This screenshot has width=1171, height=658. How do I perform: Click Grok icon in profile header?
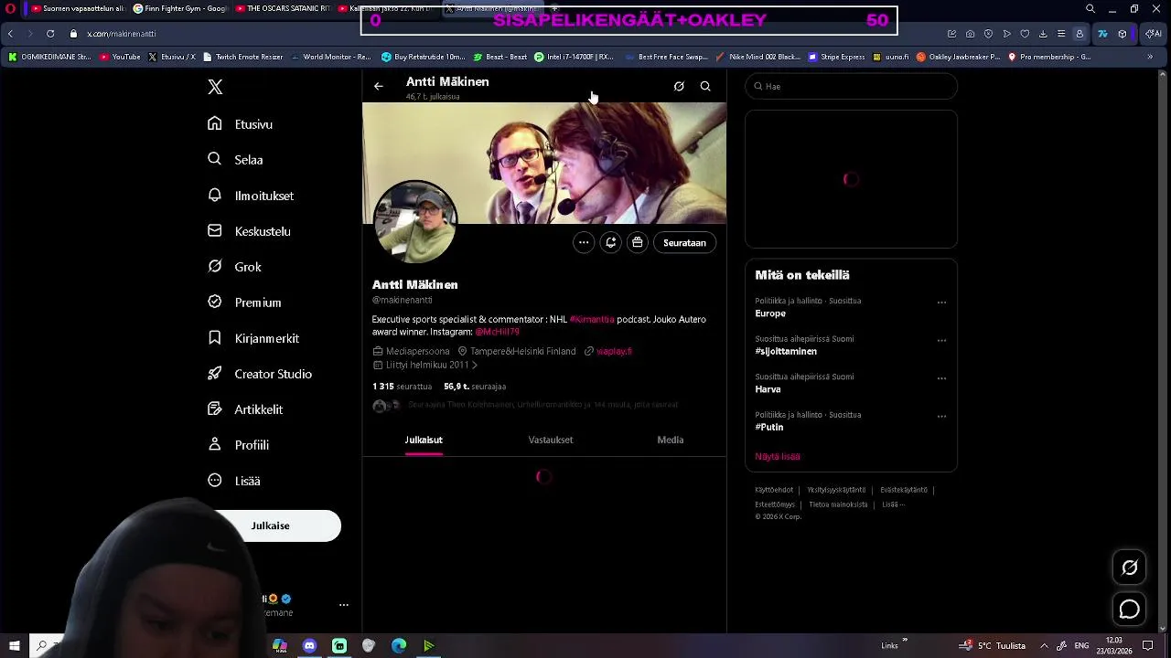679,86
